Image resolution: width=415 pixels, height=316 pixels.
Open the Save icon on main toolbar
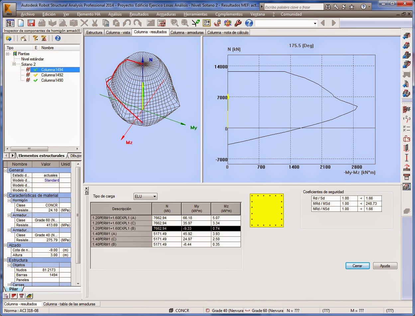pyautogui.click(x=31, y=23)
